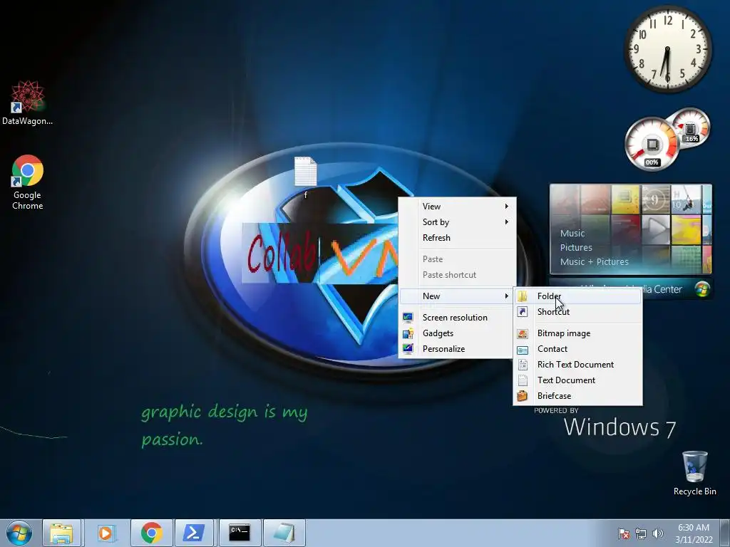The width and height of the screenshot is (730, 547).
Task: Select Pictures in Media Center gadget
Action: [x=576, y=247]
